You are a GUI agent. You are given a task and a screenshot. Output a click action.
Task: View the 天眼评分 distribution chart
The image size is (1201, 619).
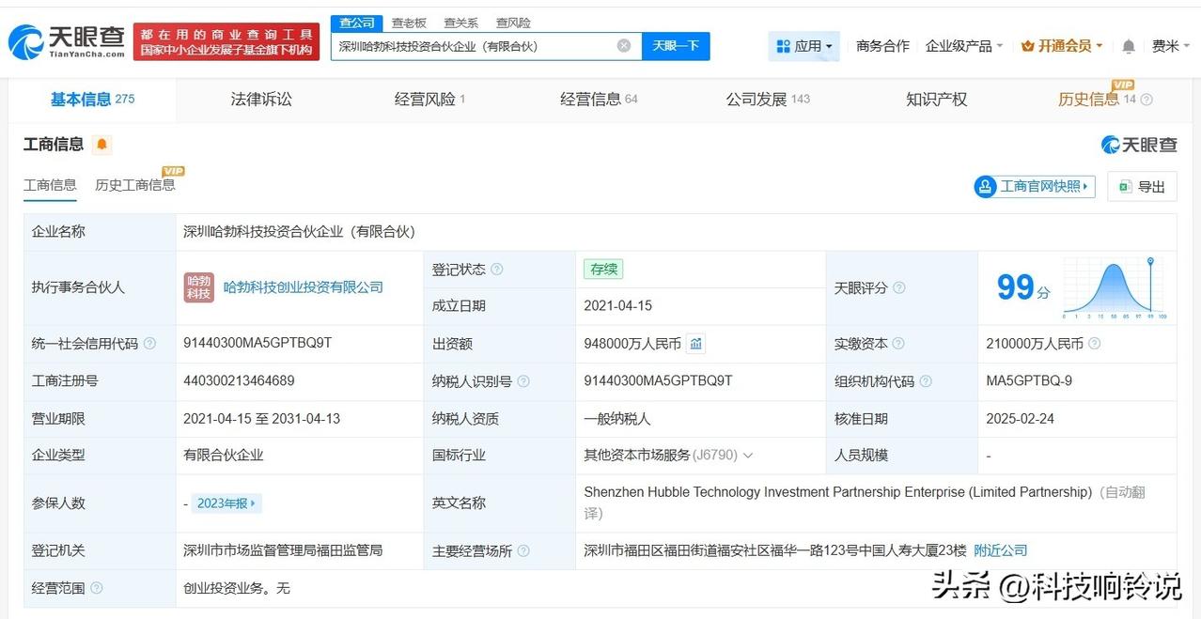1115,288
